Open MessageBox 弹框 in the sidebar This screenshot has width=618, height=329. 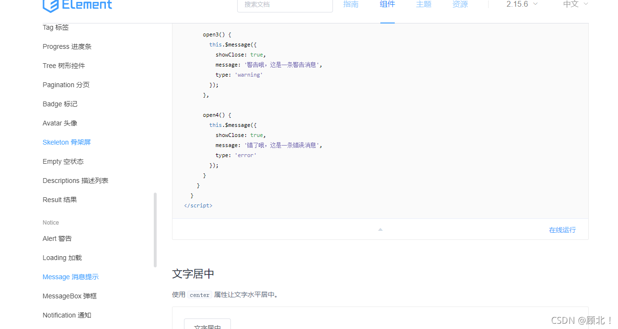pyautogui.click(x=69, y=296)
